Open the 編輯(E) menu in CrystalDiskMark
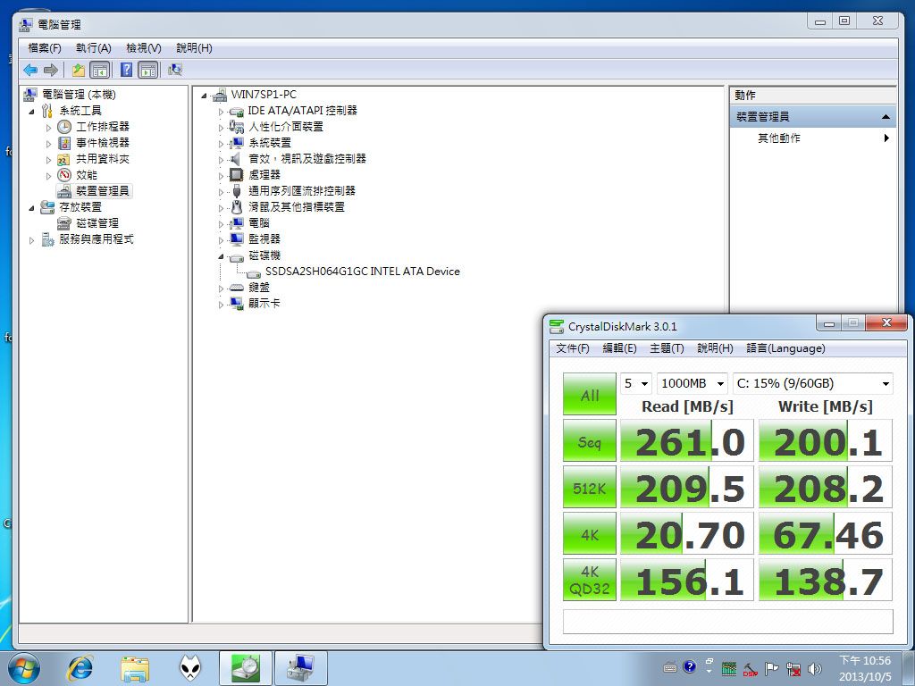Screen dimensions: 915x686 click(x=619, y=348)
